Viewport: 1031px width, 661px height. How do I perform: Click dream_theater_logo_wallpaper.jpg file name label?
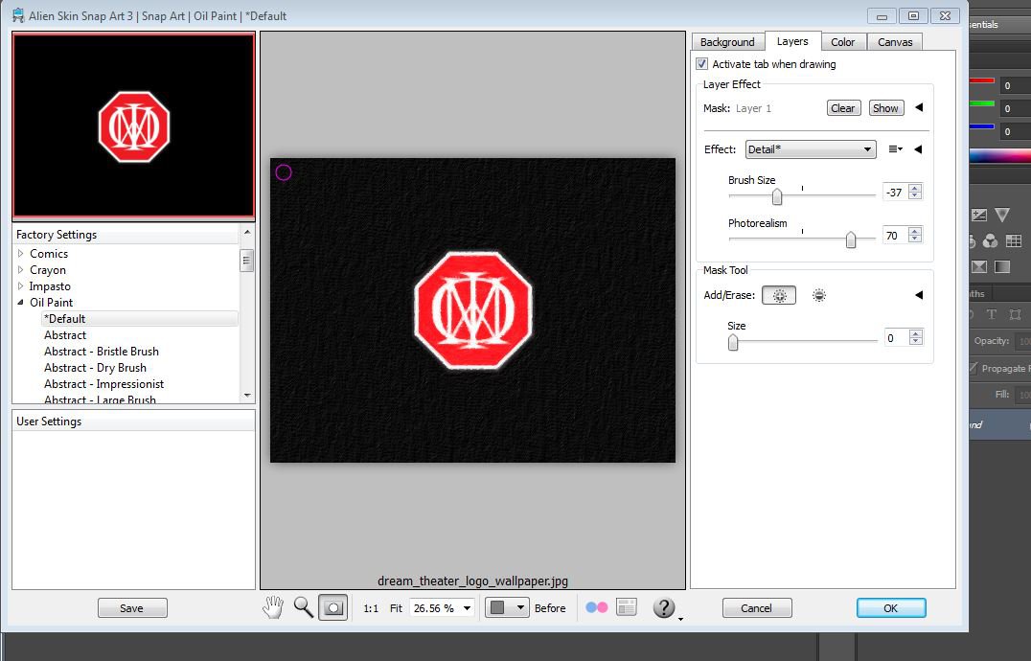(472, 581)
